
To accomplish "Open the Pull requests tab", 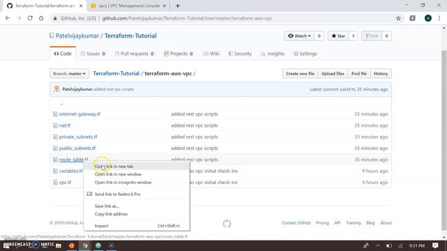I will click(134, 54).
